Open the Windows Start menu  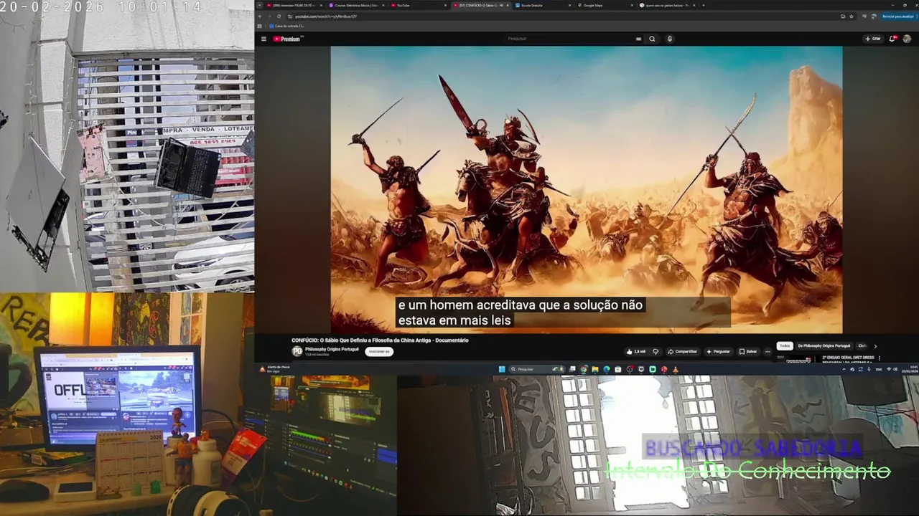click(x=502, y=369)
